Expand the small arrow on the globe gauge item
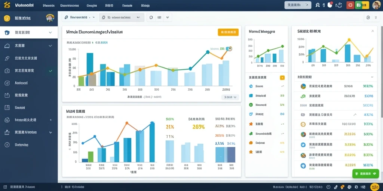Viewport: 383px width, 191px height. click(x=51, y=120)
